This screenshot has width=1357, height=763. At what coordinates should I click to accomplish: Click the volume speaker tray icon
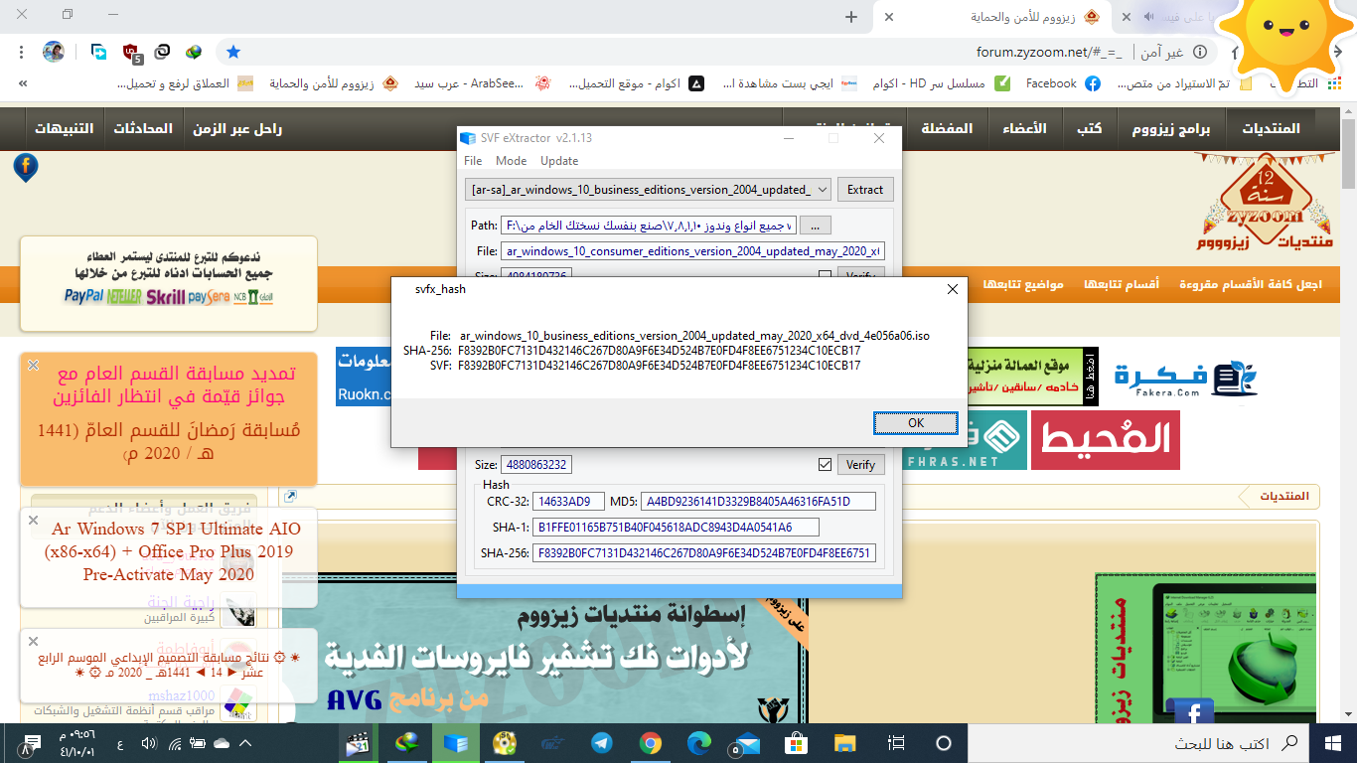150,743
